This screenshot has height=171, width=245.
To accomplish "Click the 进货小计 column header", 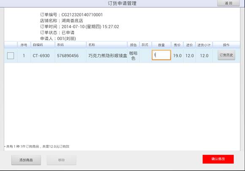I will click(x=204, y=45).
